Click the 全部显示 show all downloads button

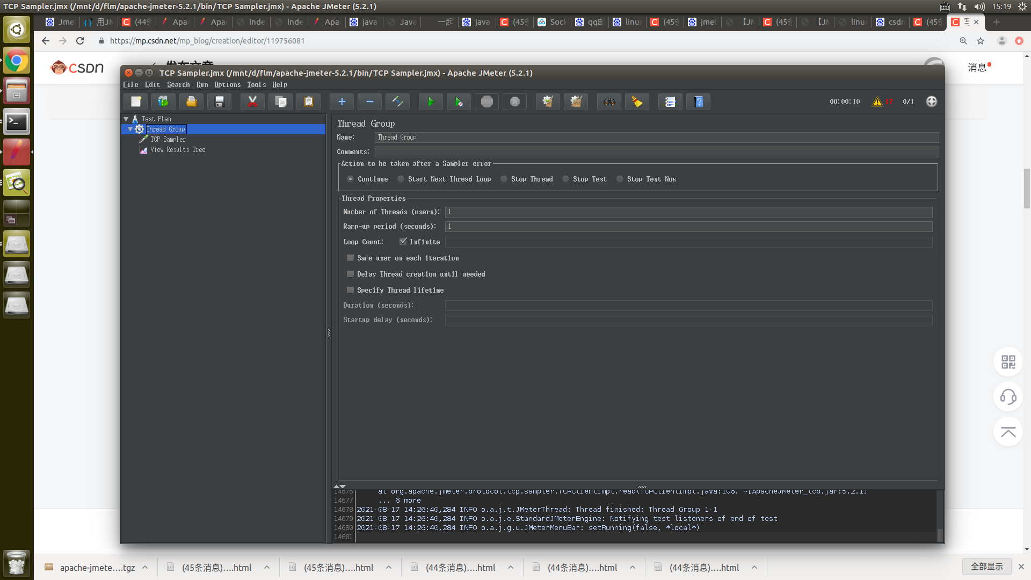(x=986, y=567)
